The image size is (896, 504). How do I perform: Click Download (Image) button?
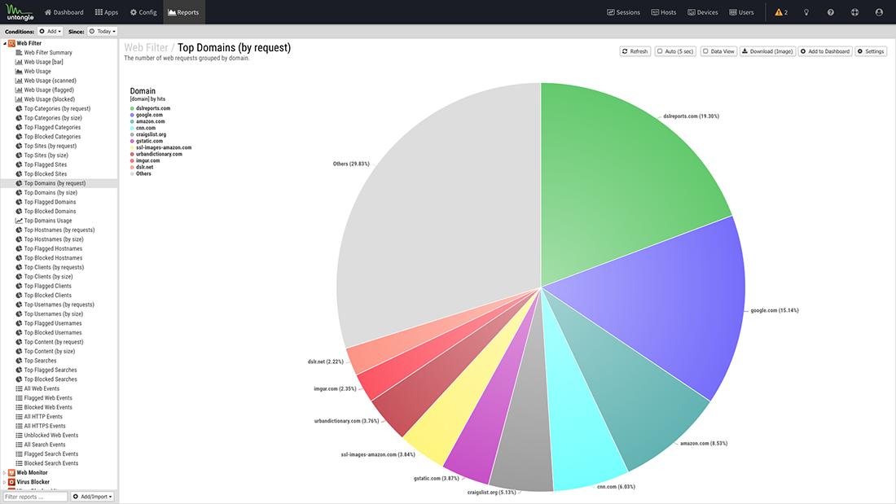pos(767,51)
